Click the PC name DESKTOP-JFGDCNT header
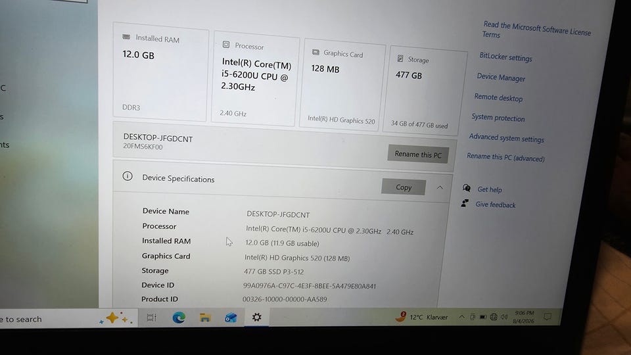This screenshot has width=631, height=355. [x=158, y=138]
